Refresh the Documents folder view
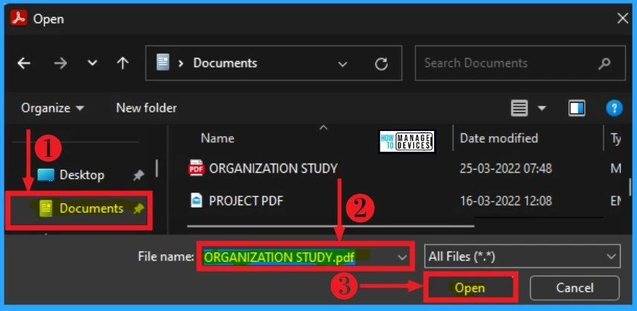Viewport: 637px width, 311px height. (x=381, y=64)
